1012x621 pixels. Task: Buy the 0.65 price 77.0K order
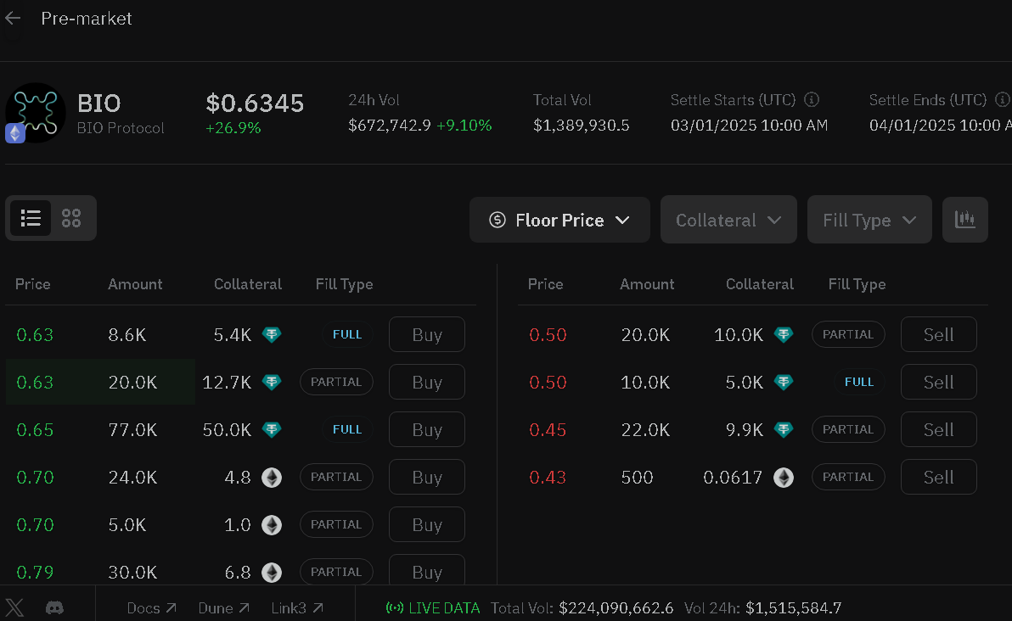426,429
